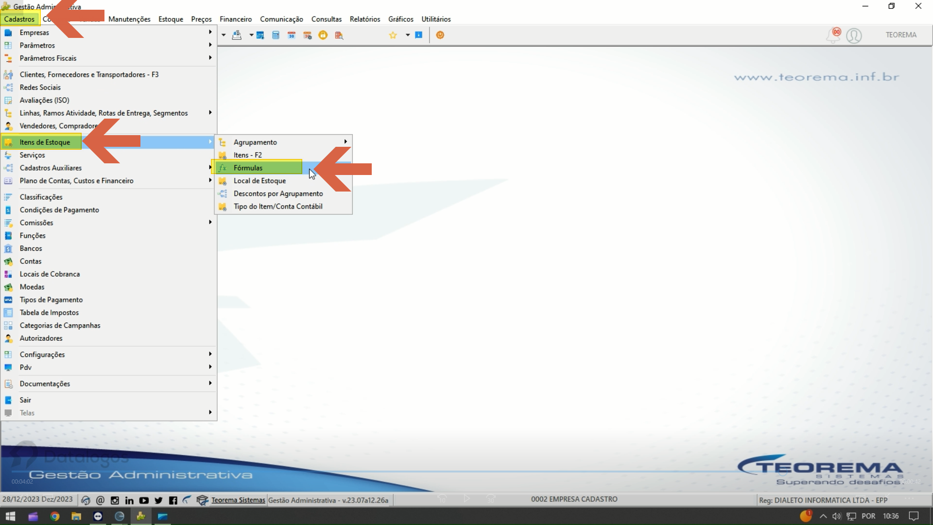933x525 pixels.
Task: Open the notifications bell icon
Action: [833, 35]
